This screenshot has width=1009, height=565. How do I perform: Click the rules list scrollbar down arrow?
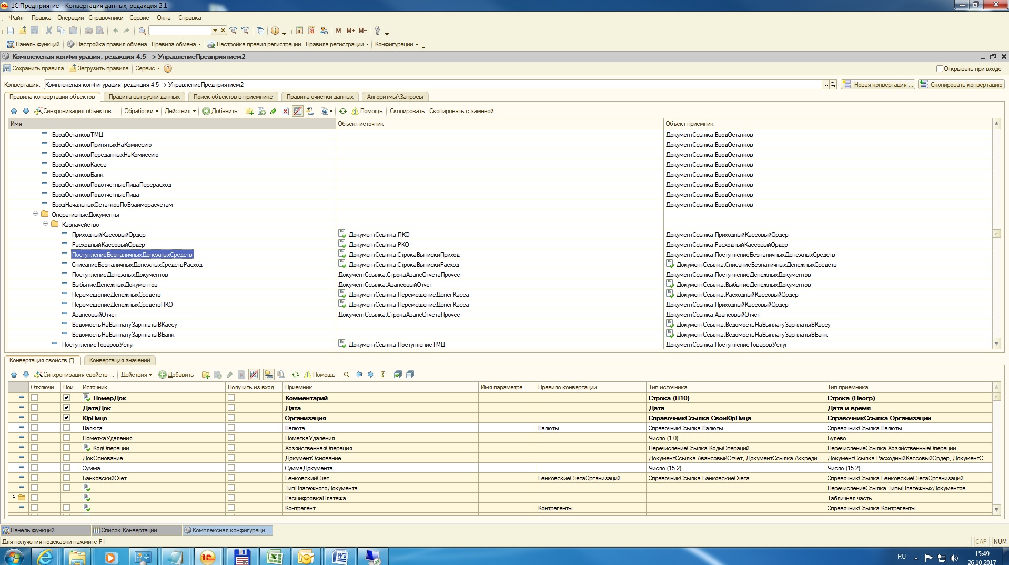[x=996, y=344]
